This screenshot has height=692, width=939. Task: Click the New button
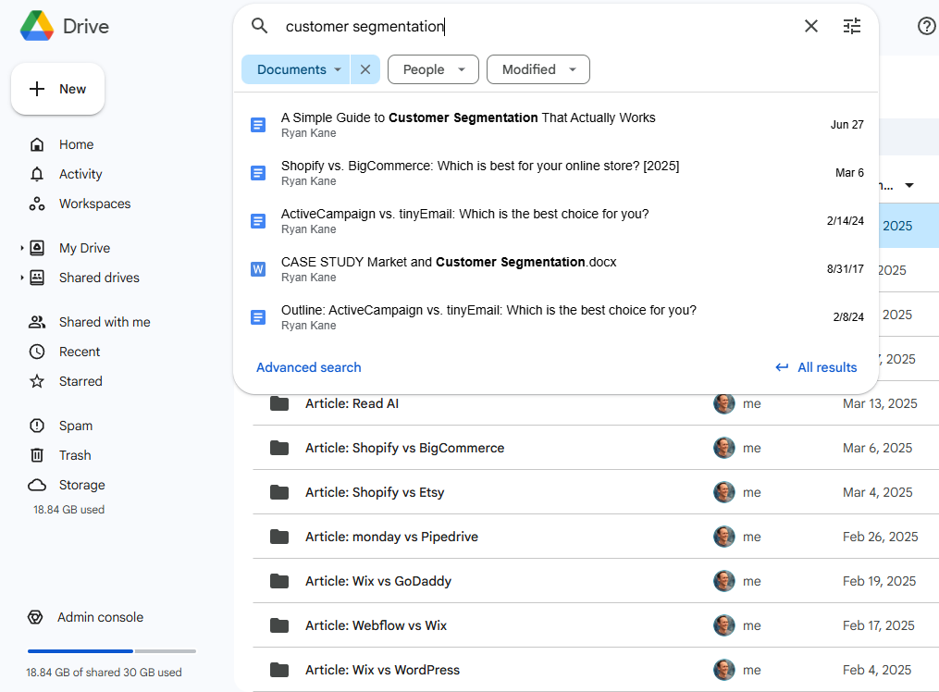(57, 89)
